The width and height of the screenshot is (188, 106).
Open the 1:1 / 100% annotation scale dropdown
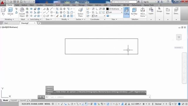click(x=136, y=104)
